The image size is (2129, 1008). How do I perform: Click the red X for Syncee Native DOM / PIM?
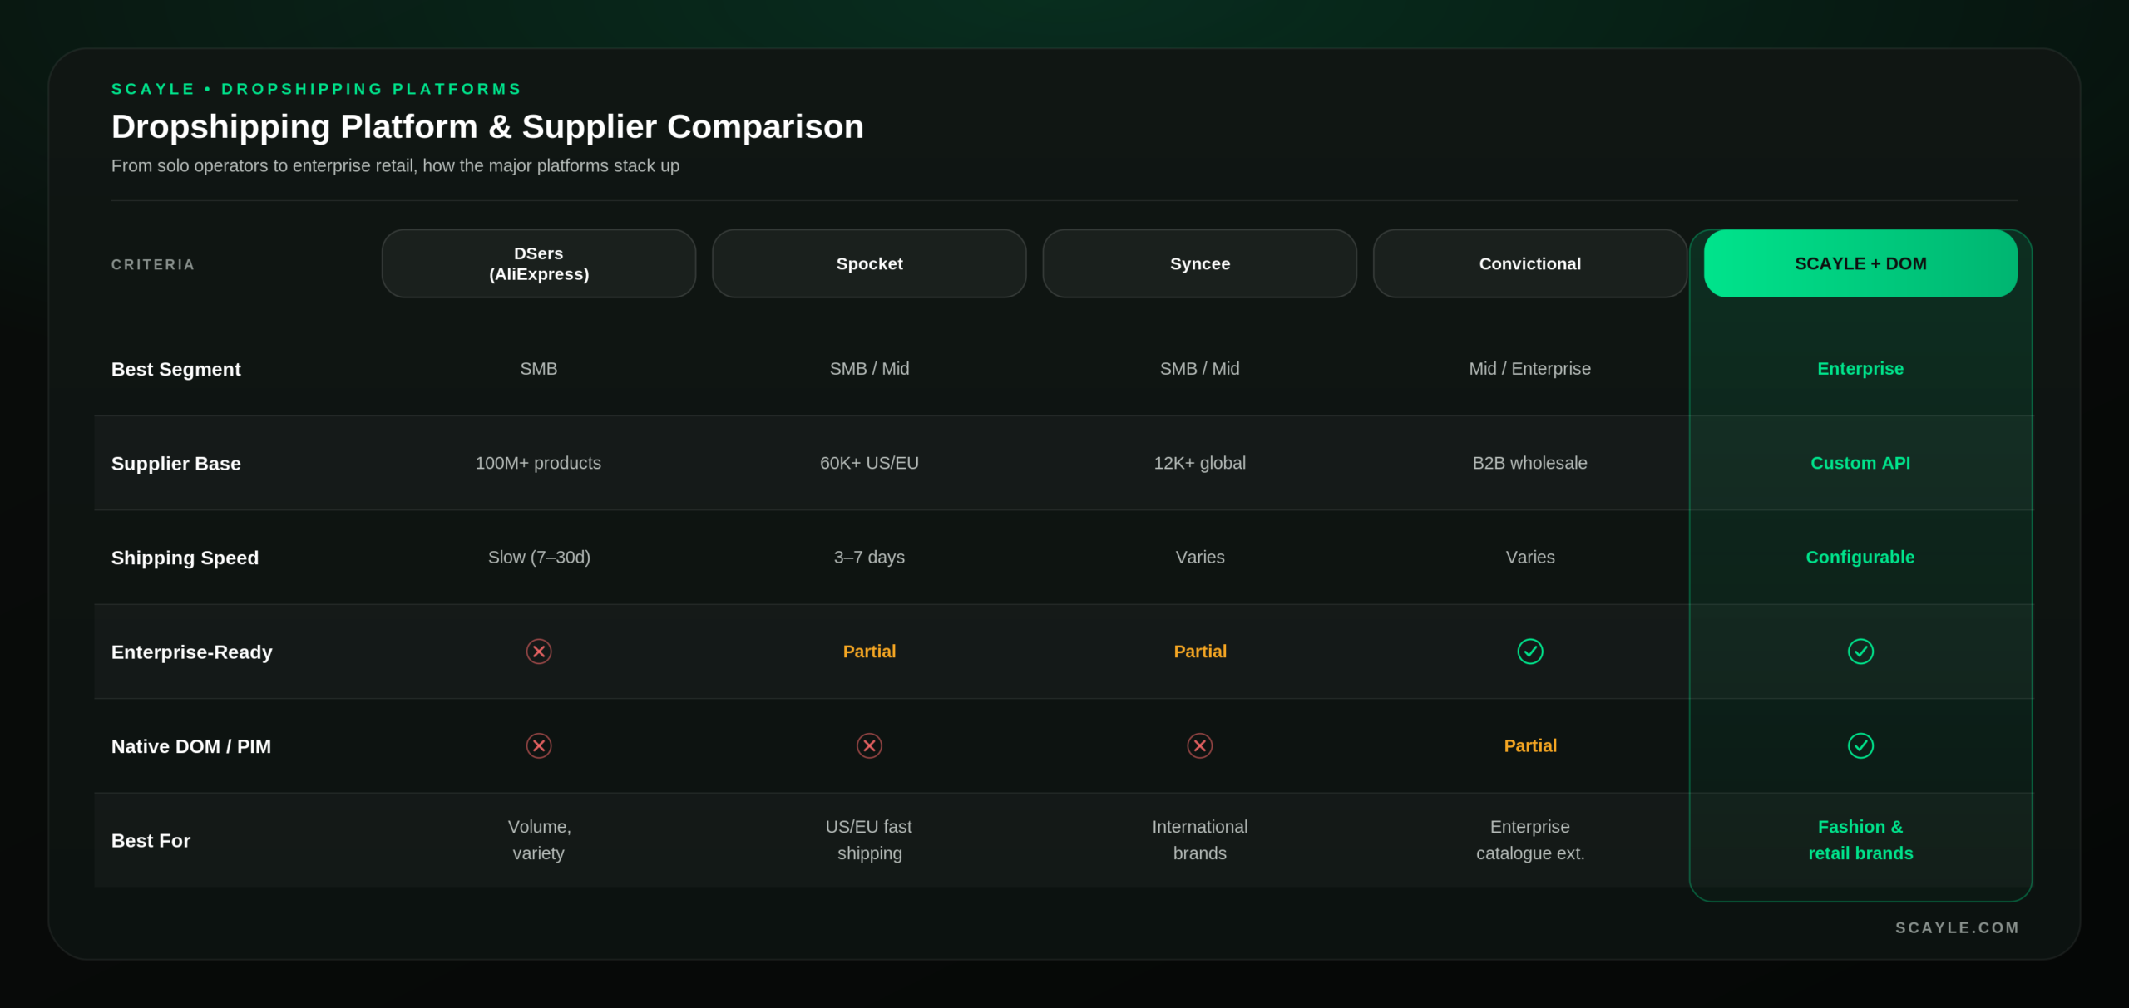1199,745
